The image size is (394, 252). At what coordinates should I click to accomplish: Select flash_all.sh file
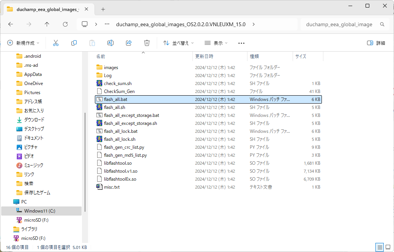coord(208,107)
